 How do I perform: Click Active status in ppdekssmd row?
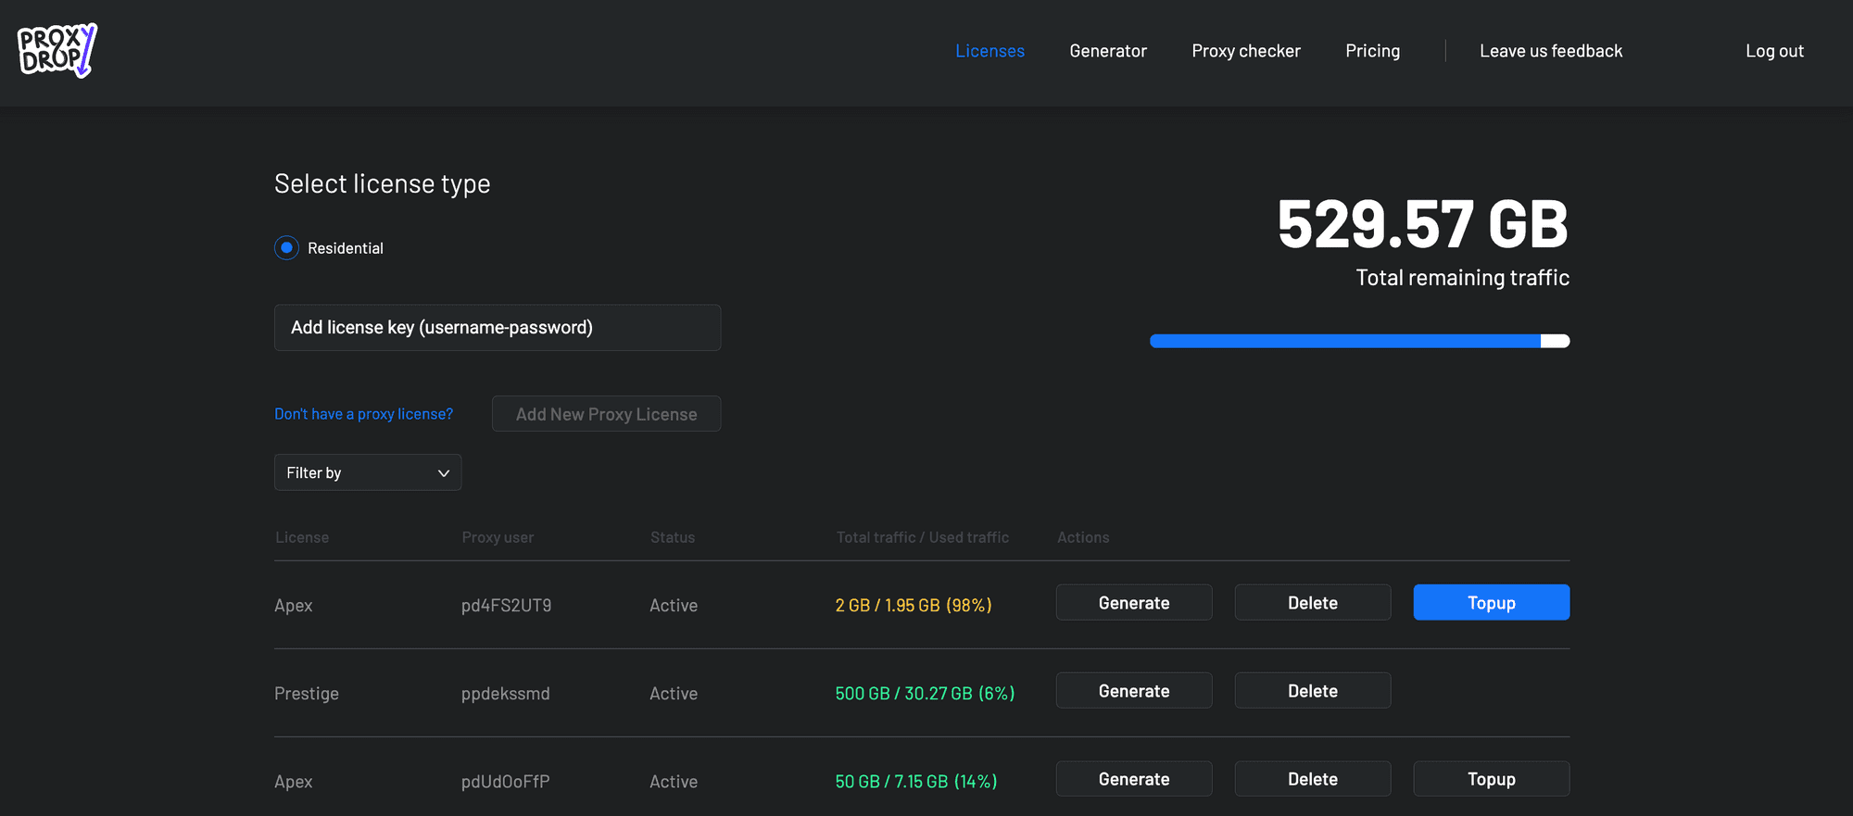[x=674, y=694]
